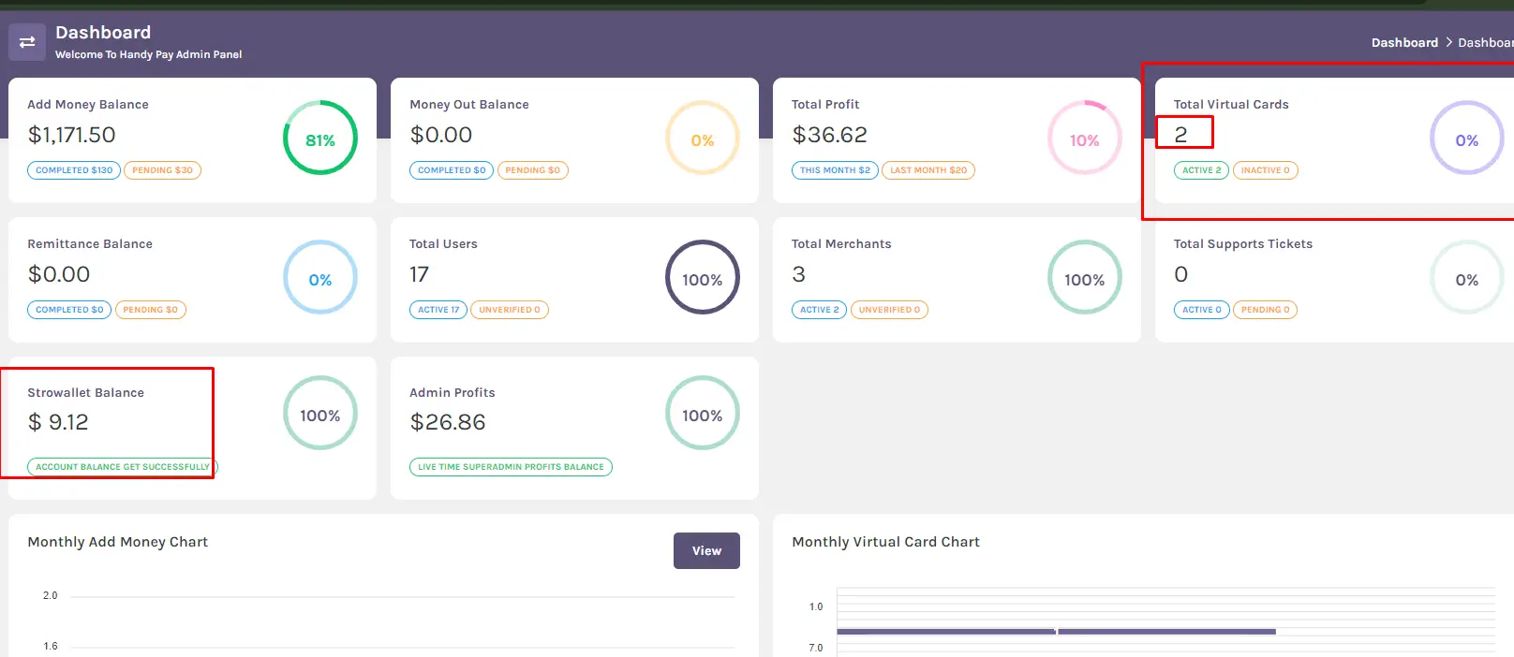Select the Account Balance Get Successfully badge
1514x657 pixels.
123,467
